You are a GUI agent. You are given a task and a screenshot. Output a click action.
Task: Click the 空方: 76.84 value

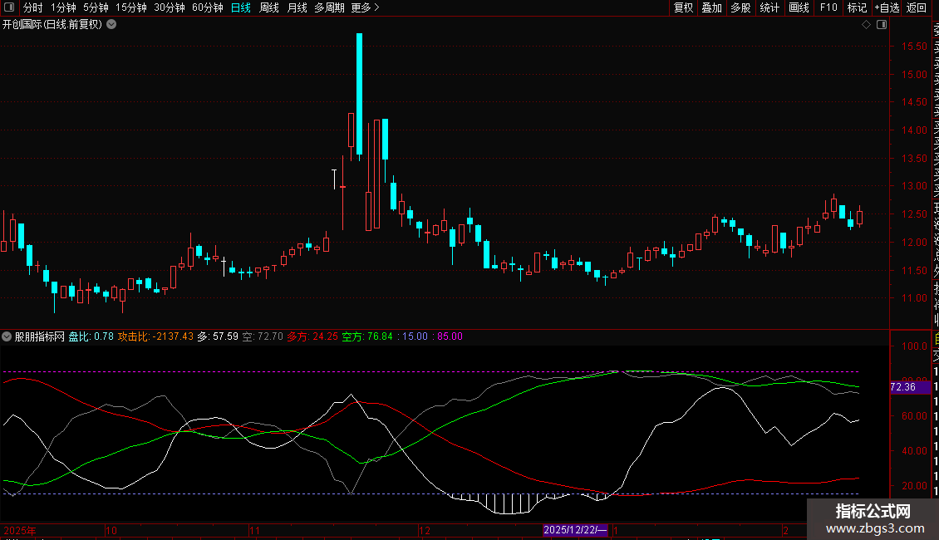367,336
